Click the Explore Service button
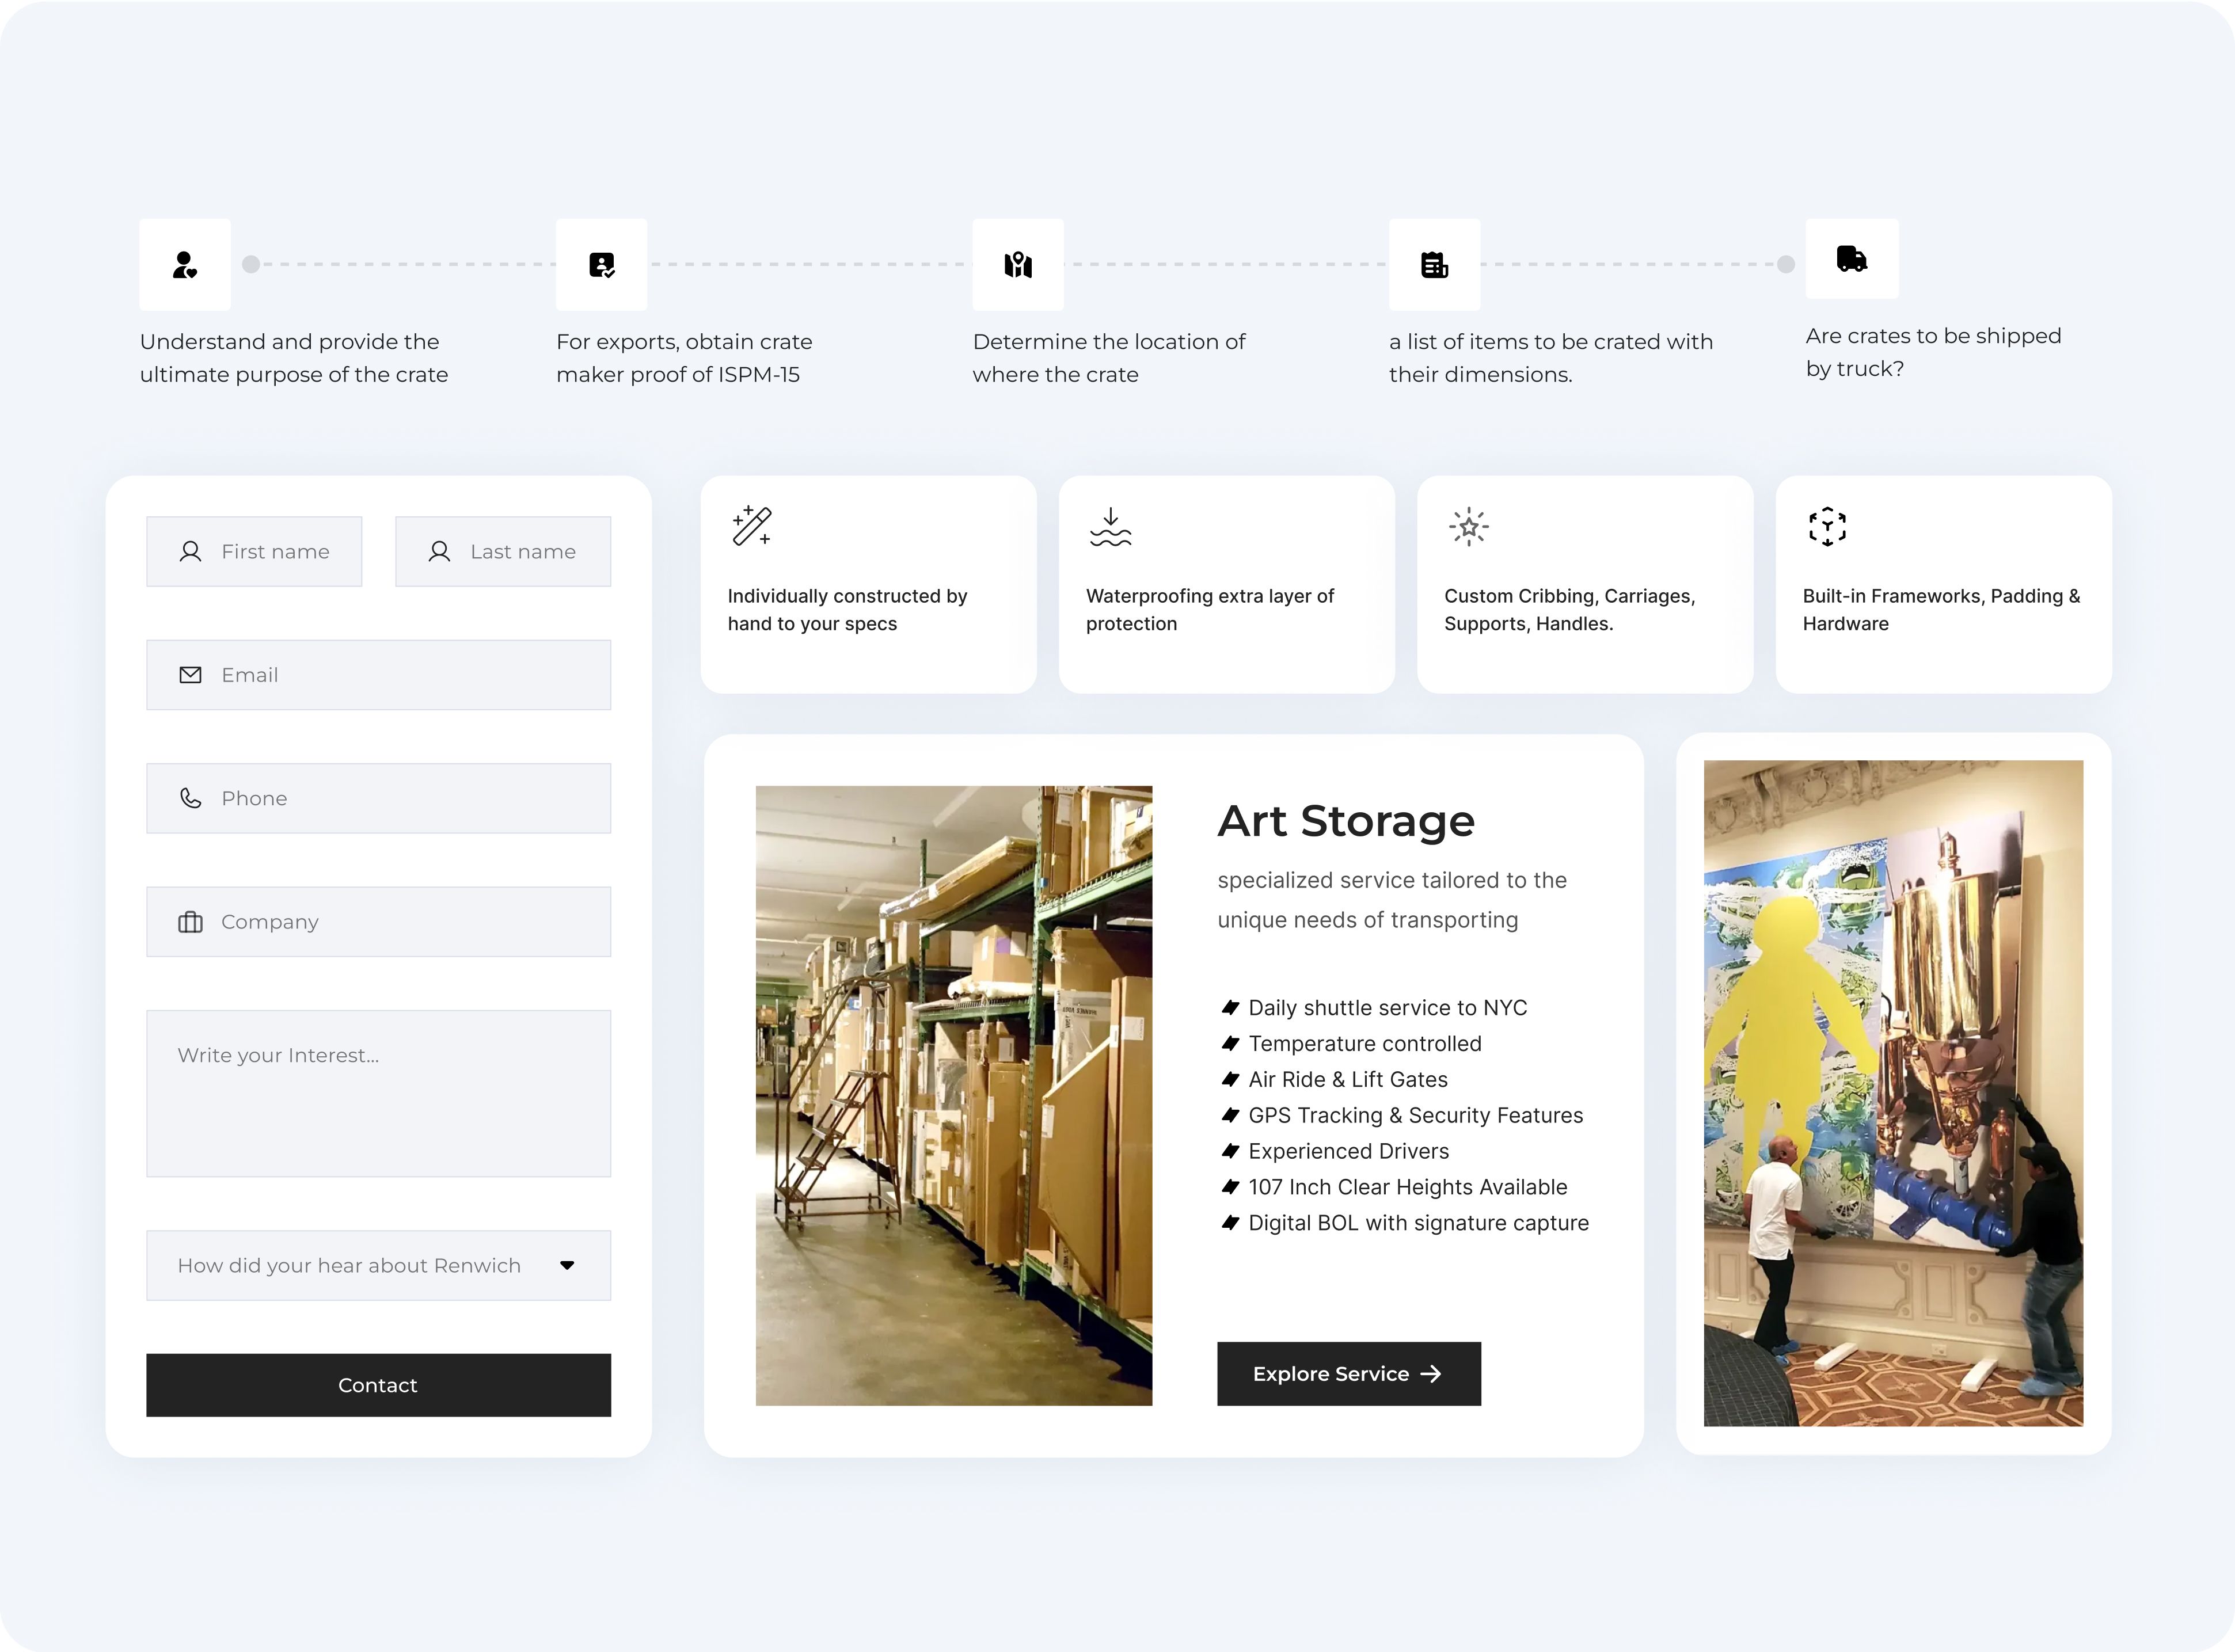This screenshot has width=2235, height=1652. (1348, 1373)
